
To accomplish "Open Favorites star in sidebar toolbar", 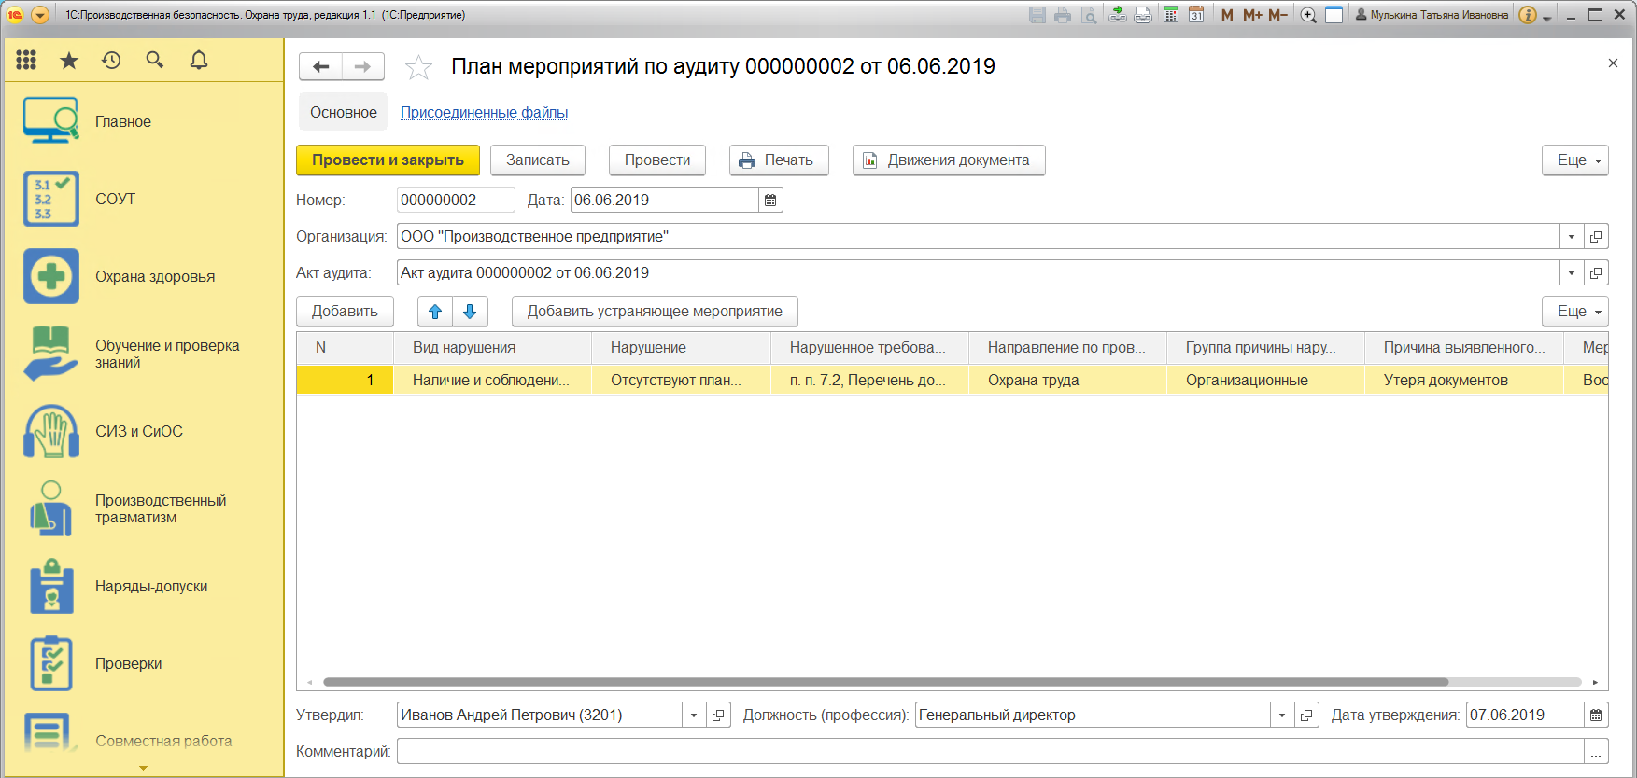I will pos(69,61).
